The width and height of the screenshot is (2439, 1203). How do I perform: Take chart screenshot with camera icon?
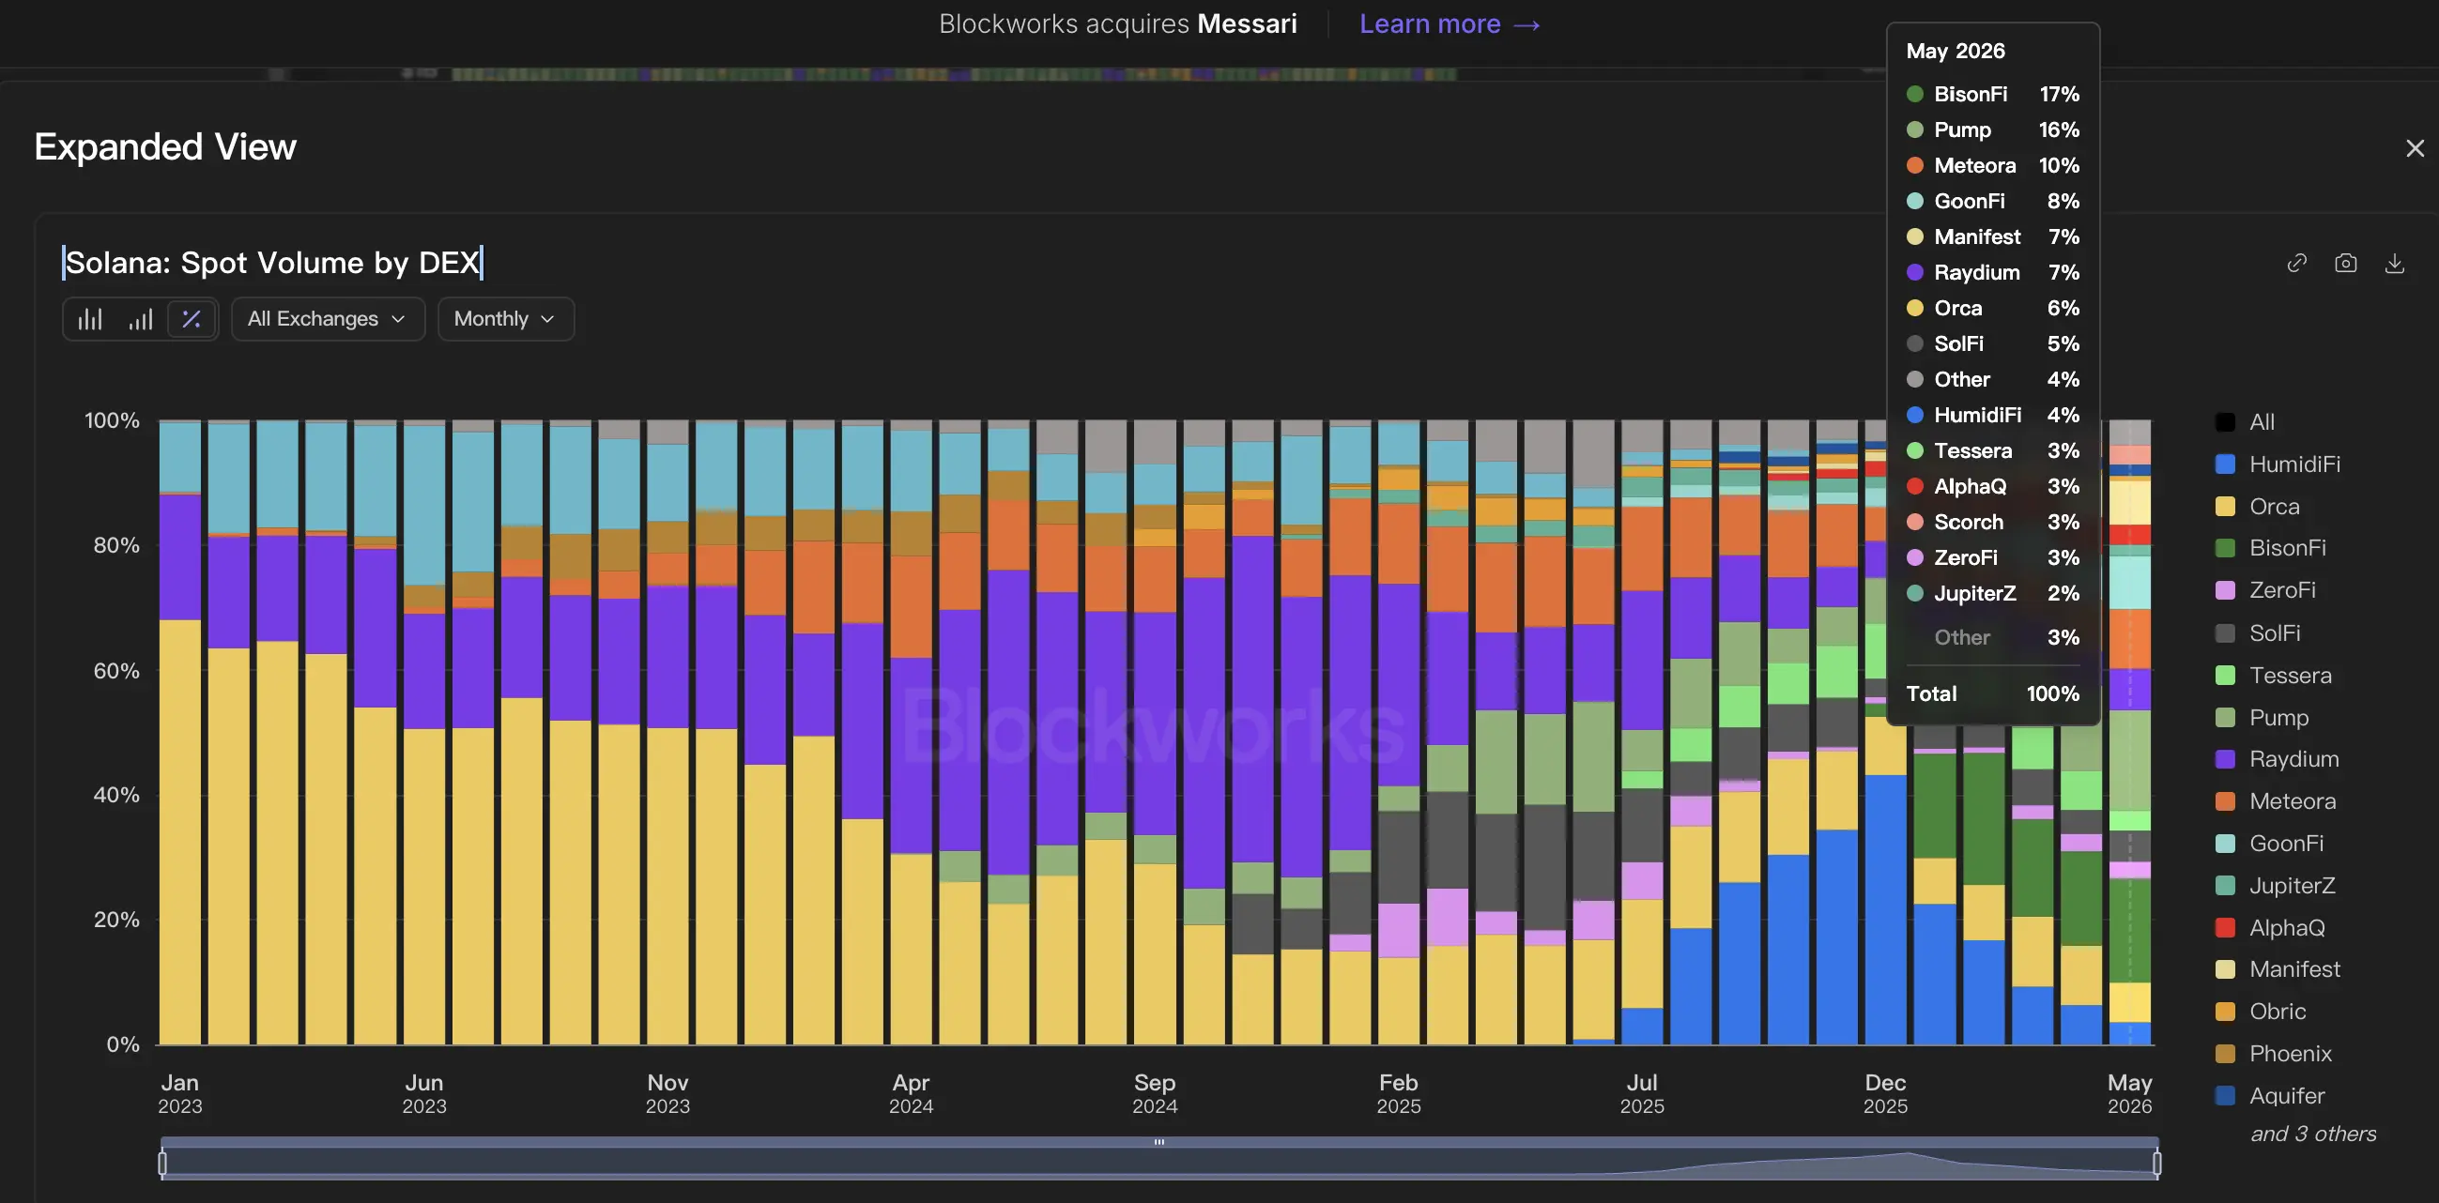pos(2346,263)
